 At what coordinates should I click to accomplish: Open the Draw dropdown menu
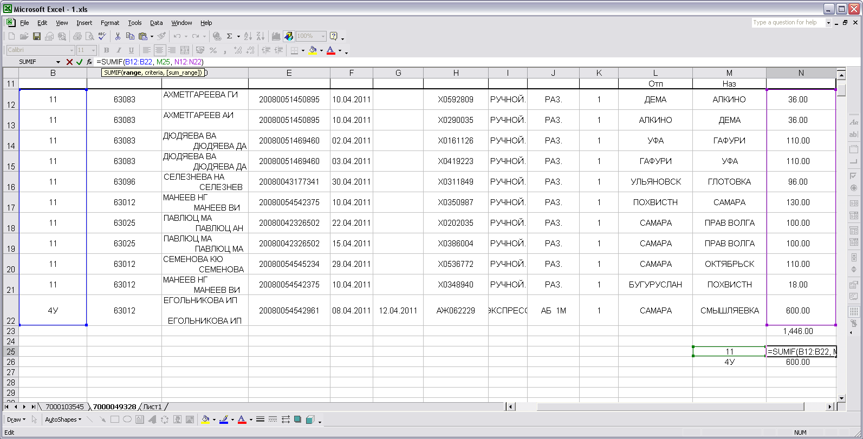click(x=16, y=420)
